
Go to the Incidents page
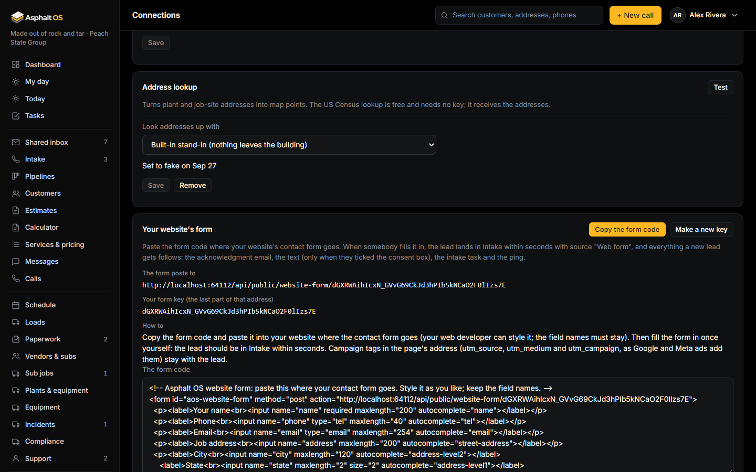tap(60, 424)
